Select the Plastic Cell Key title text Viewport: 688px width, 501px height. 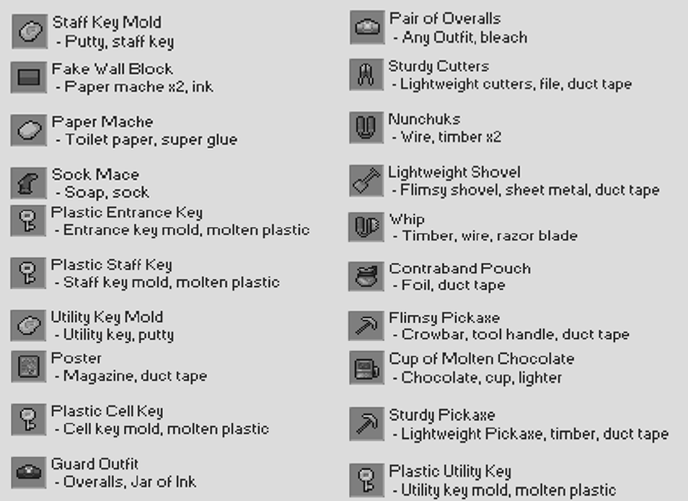click(107, 412)
